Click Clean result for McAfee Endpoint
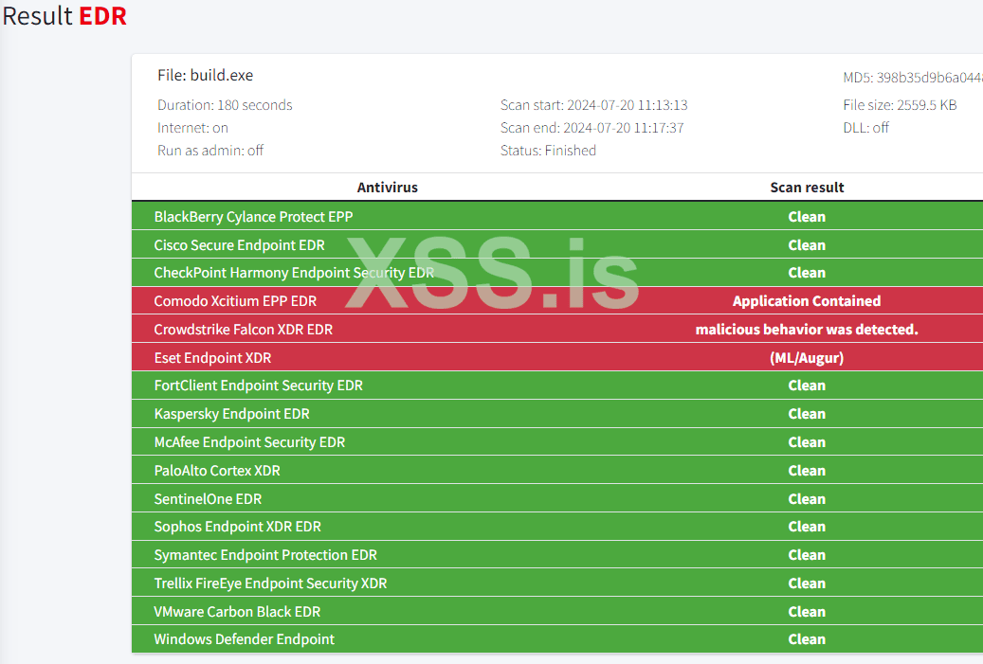The image size is (983, 664). click(807, 442)
